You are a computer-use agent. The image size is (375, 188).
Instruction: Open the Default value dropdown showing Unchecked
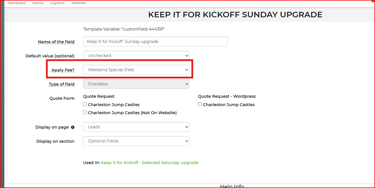136,56
